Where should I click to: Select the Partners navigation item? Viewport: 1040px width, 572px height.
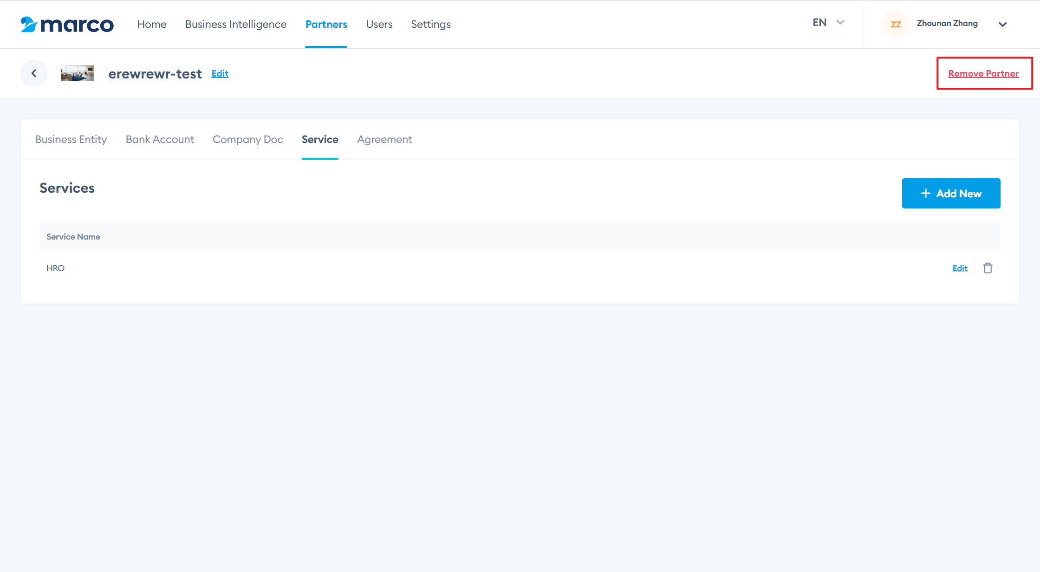tap(326, 24)
